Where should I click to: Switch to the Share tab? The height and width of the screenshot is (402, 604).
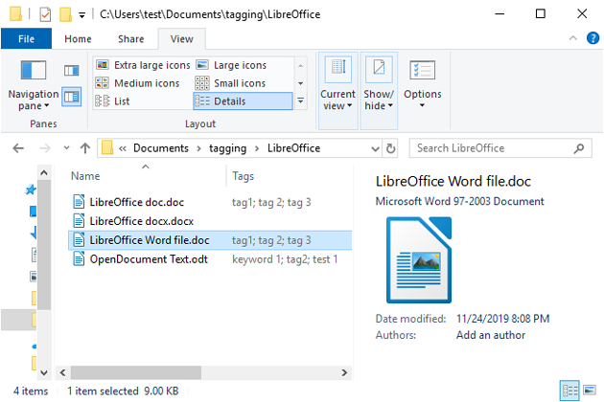(x=131, y=39)
